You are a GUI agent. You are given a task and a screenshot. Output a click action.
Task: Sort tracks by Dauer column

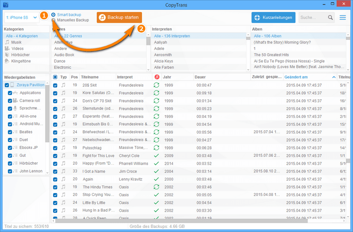pyautogui.click(x=200, y=77)
